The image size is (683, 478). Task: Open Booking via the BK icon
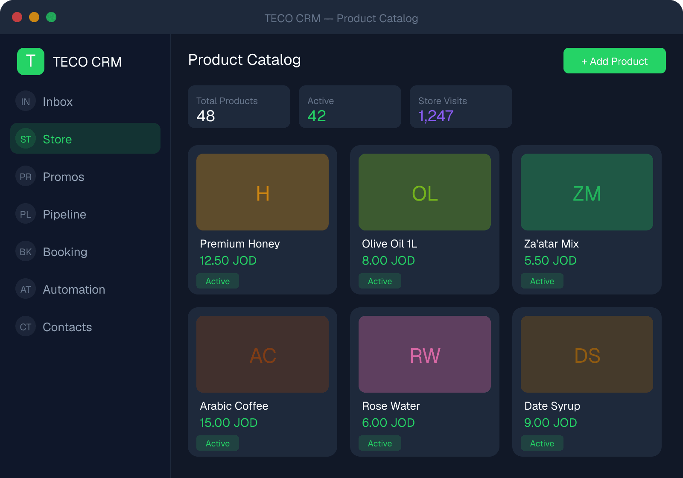coord(26,251)
